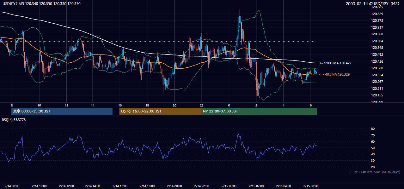Image resolution: width=404 pixels, height=189 pixels.
Task: Click hour tick 20 under the price chart
Action: click(x=174, y=105)
